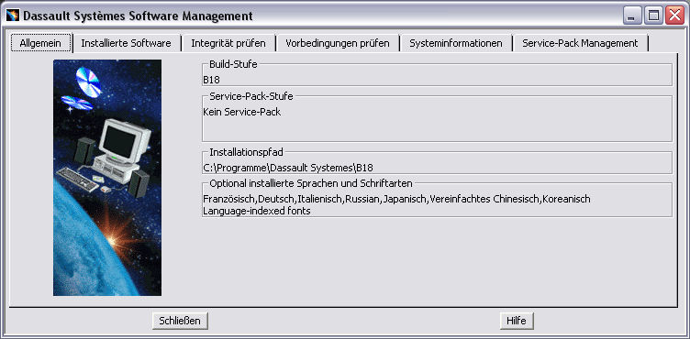This screenshot has width=690, height=339.
Task: Select the Kein Service-Pack text field
Action: click(x=437, y=122)
